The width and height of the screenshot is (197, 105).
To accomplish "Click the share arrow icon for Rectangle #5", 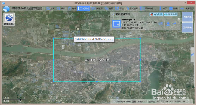I will 174,23.
